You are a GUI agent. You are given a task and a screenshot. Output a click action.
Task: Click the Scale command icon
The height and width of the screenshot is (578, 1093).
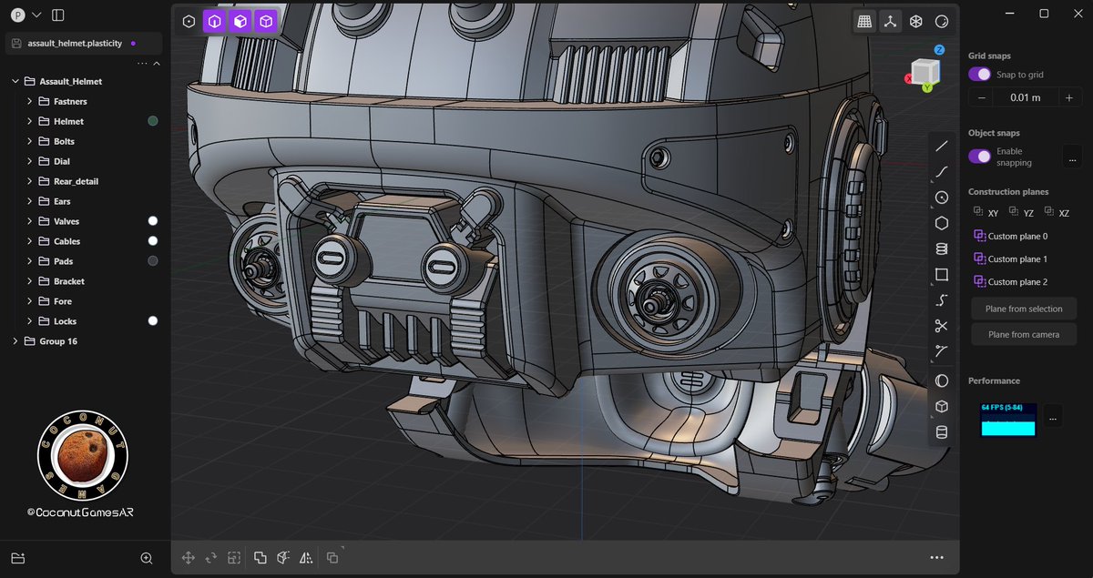pyautogui.click(x=234, y=557)
